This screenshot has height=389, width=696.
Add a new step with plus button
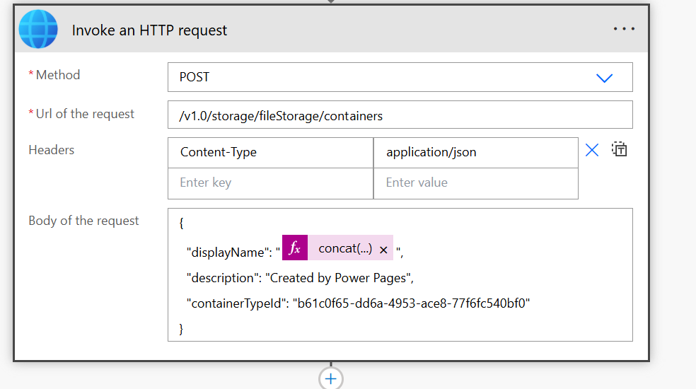(x=330, y=378)
